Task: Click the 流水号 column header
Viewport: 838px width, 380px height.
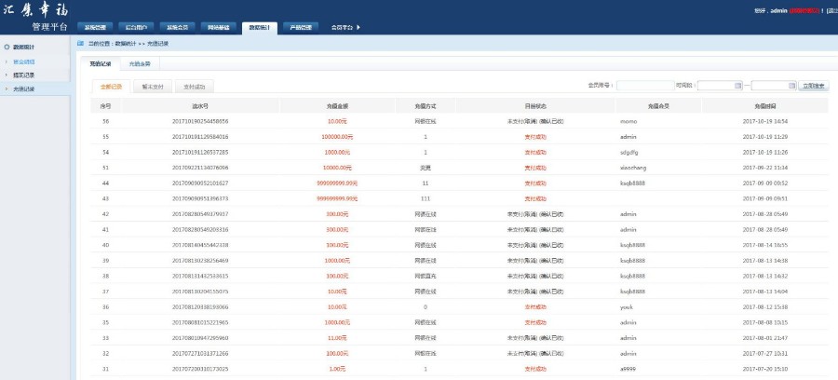Action: [200, 106]
